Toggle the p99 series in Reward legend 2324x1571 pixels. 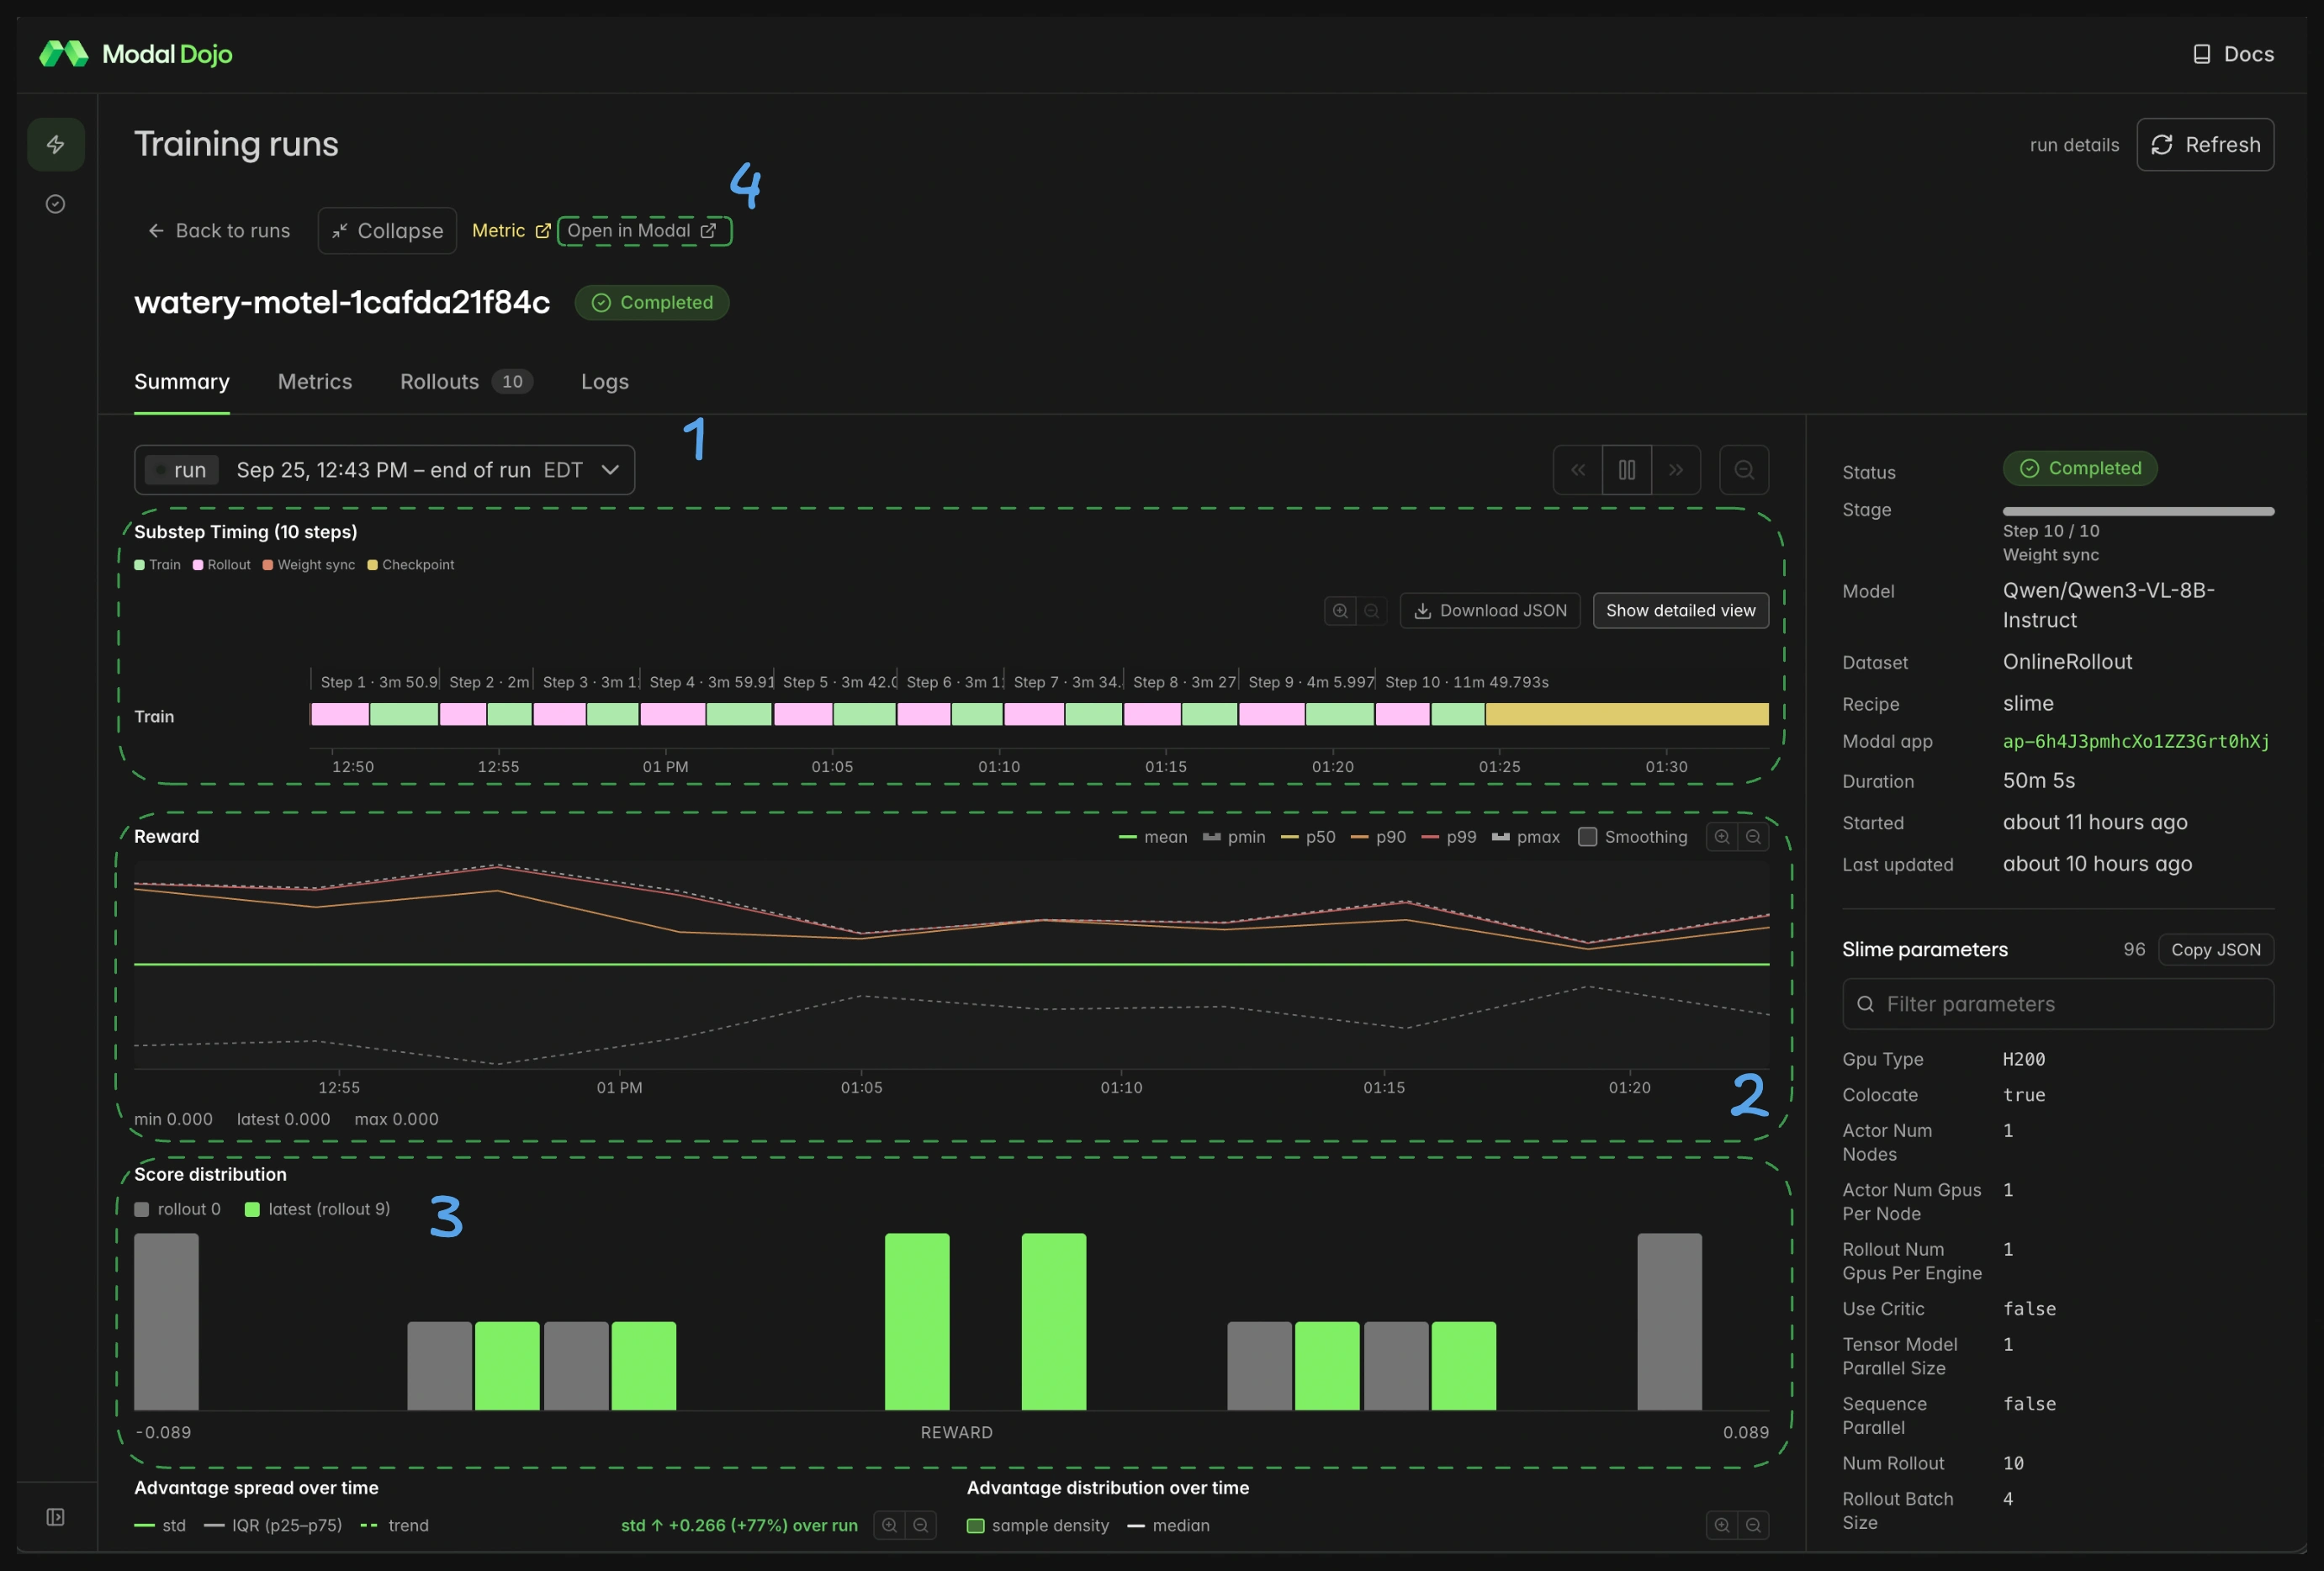pos(1449,837)
